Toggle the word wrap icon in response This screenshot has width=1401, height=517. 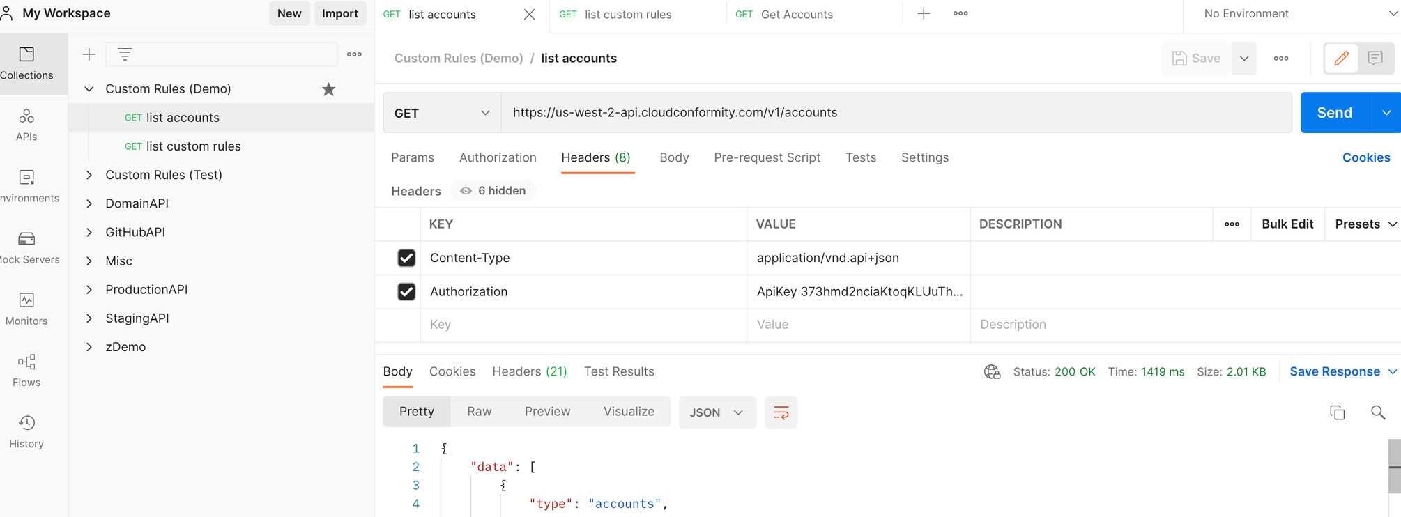click(781, 412)
